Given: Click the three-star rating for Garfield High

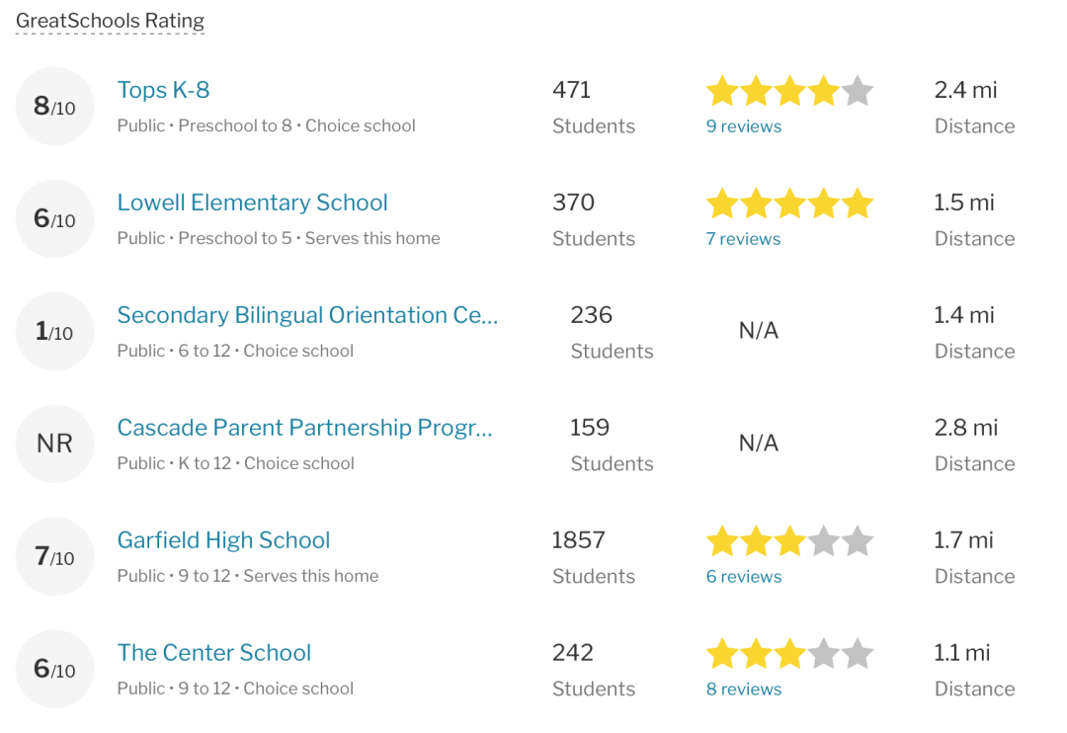Looking at the screenshot, I should pos(789,541).
